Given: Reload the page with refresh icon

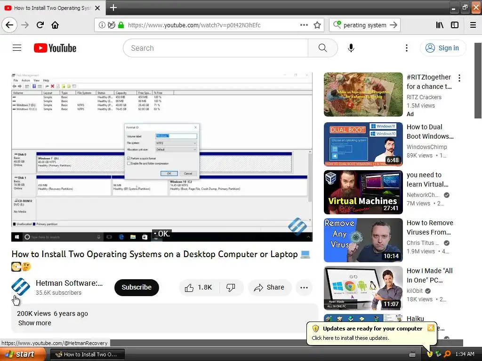Looking at the screenshot, I should pos(40,25).
